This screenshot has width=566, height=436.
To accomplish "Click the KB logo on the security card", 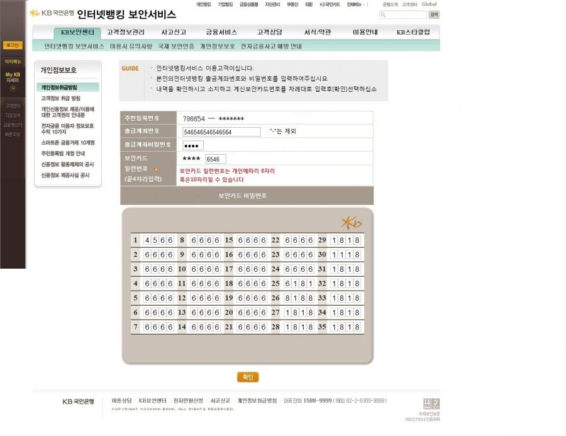I will [x=352, y=223].
